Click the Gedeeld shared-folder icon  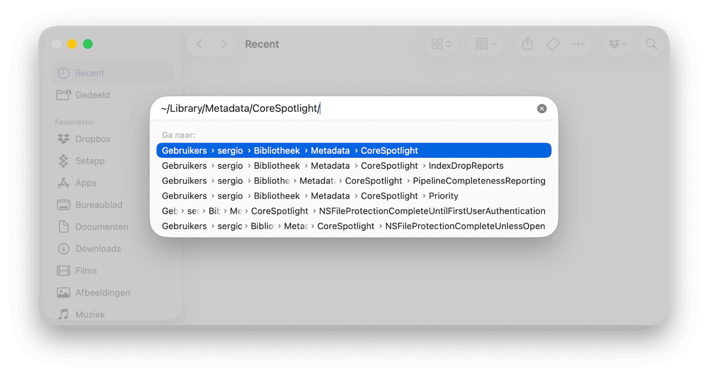[63, 95]
